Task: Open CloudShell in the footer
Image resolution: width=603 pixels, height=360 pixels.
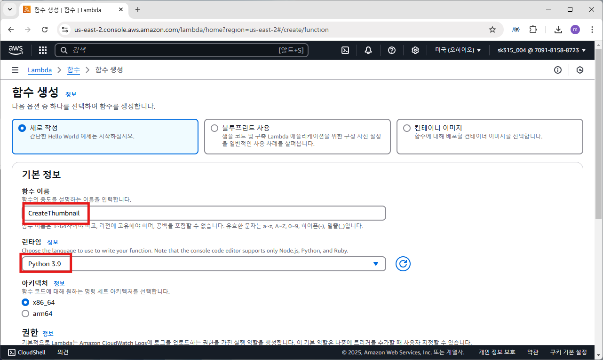Action: [27, 352]
